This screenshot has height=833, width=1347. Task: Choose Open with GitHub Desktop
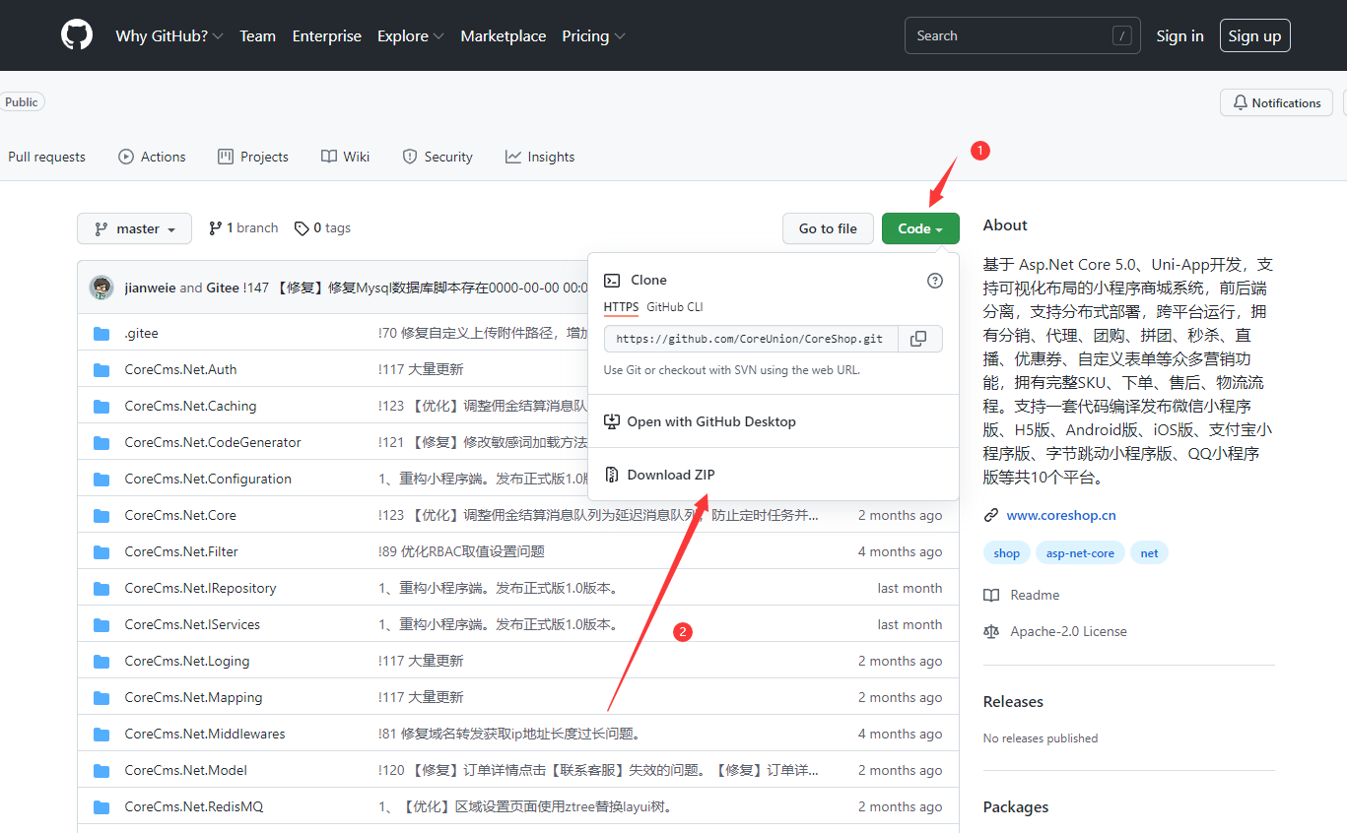click(x=710, y=421)
